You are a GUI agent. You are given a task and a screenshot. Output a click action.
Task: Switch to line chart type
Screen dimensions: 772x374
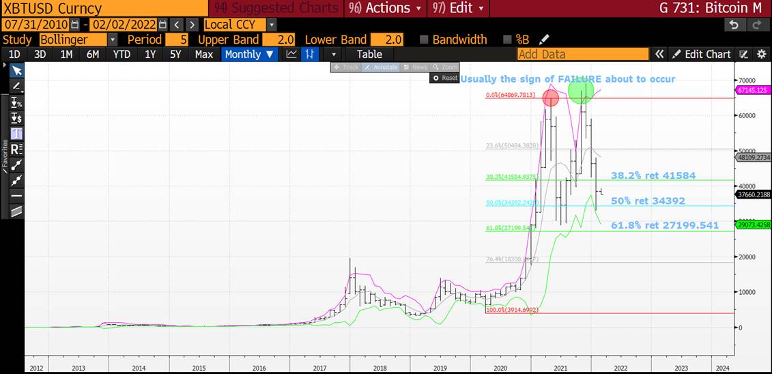(292, 54)
